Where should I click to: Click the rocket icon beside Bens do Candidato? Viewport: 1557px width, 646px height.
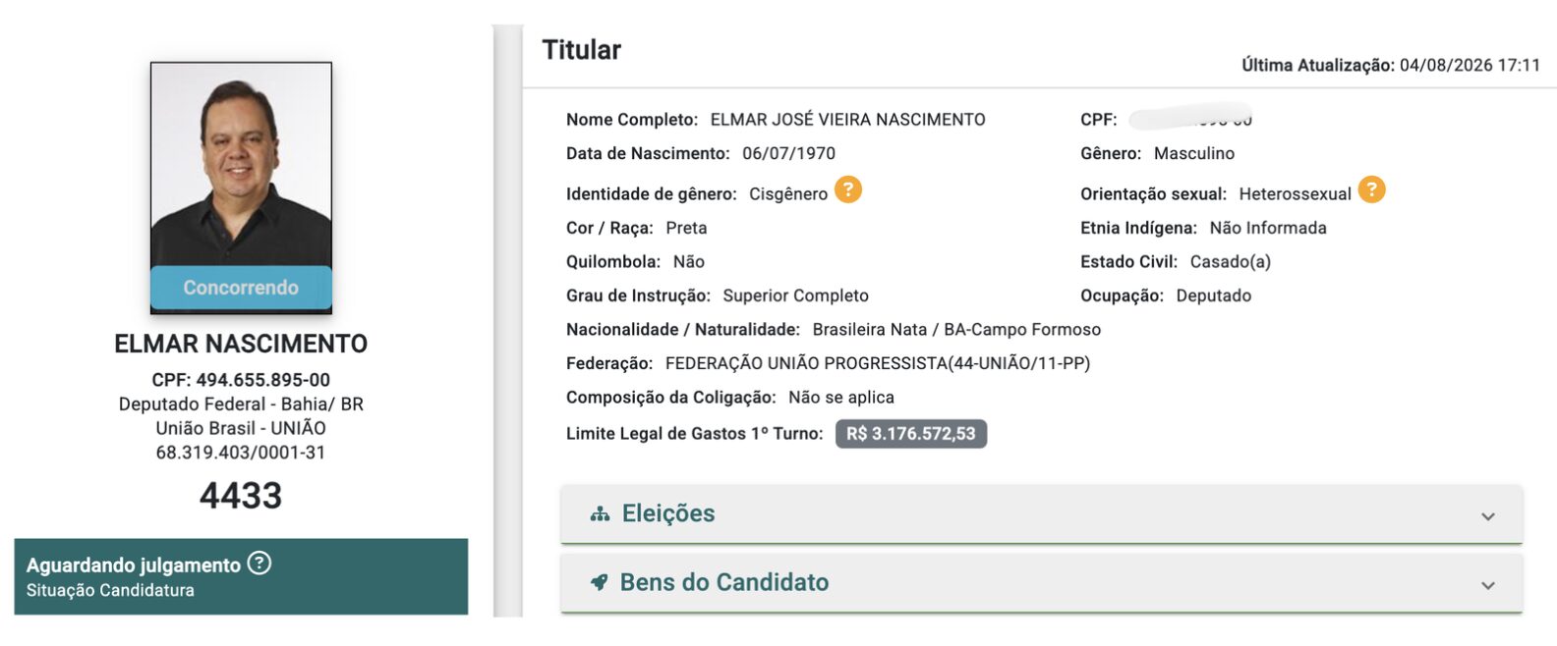tap(599, 582)
